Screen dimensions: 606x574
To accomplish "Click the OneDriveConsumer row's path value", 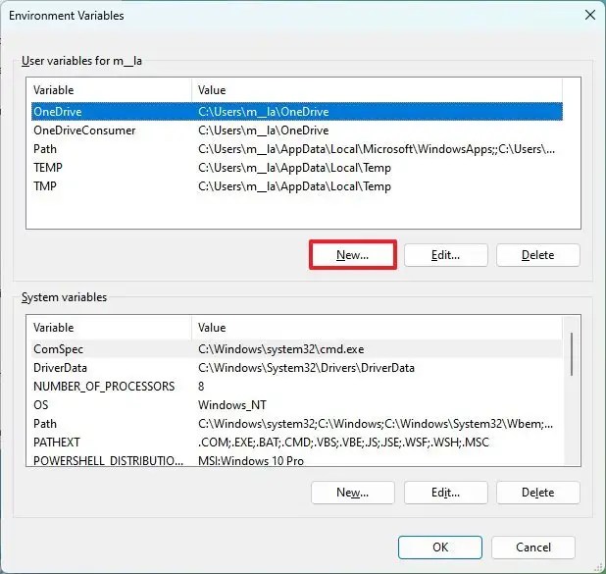I will tap(263, 130).
